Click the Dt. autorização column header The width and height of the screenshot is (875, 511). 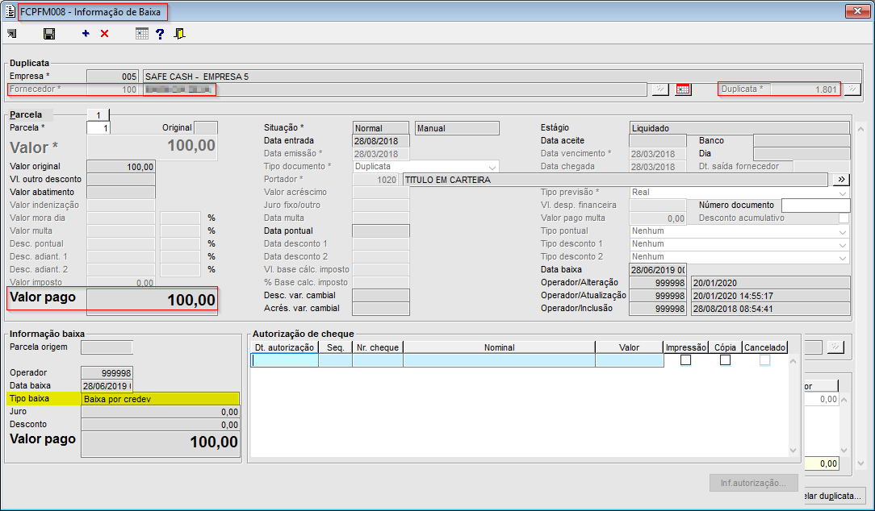[285, 347]
